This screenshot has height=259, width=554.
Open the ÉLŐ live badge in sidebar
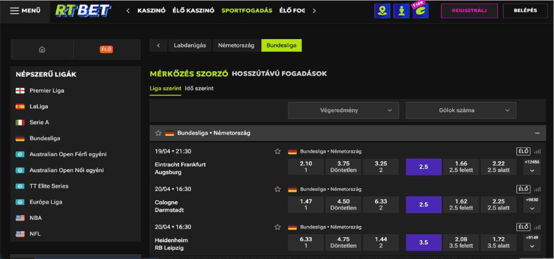click(106, 49)
